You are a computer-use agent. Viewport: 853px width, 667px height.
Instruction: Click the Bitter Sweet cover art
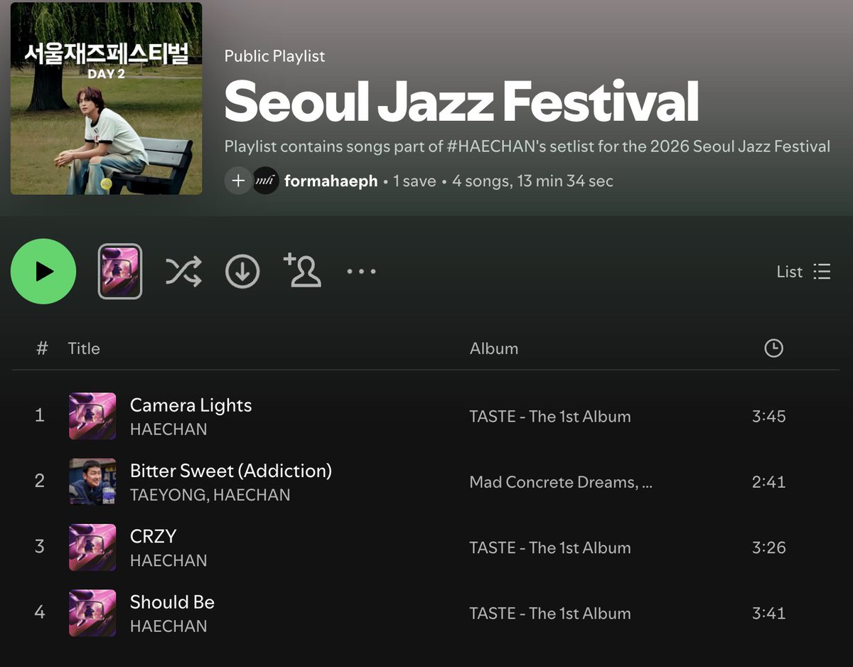point(92,481)
